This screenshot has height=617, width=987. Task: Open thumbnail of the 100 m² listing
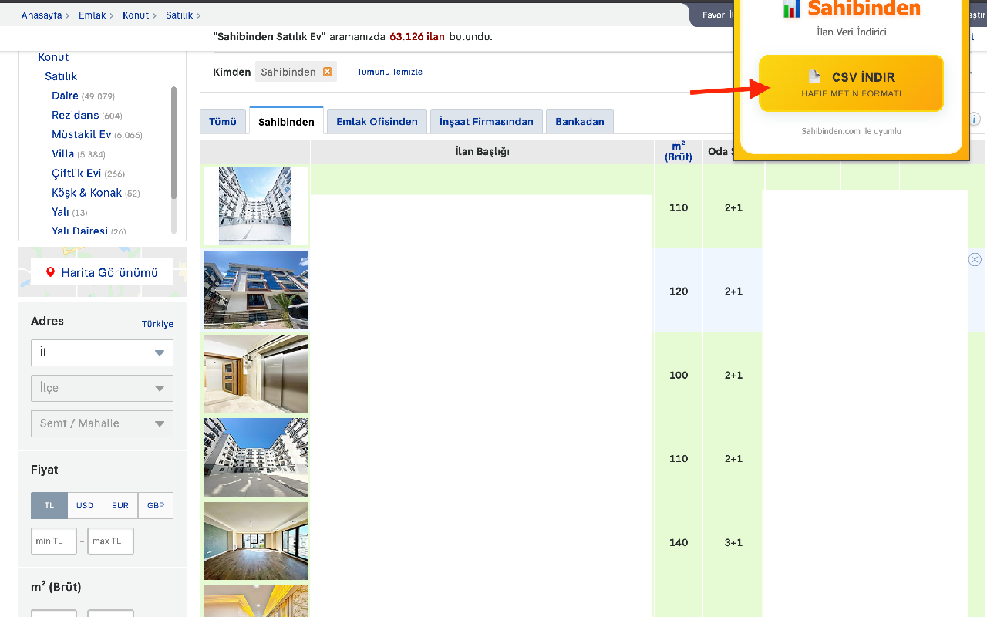tap(256, 373)
